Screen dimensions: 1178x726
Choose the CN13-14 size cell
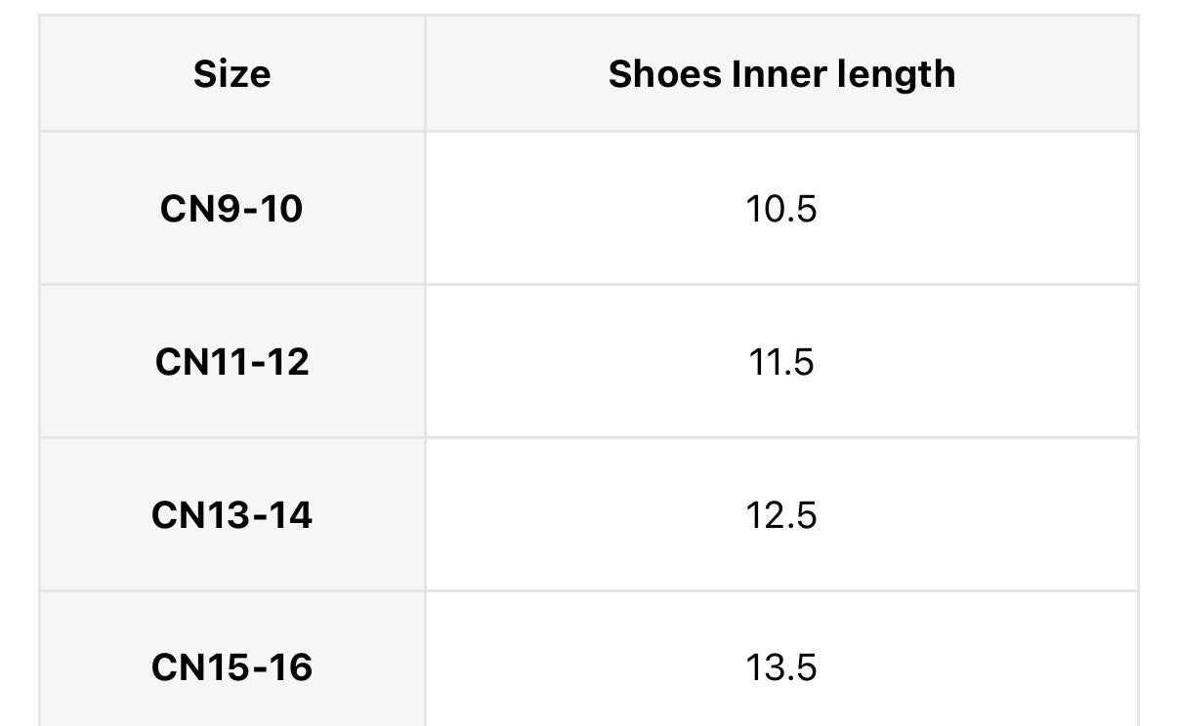tap(232, 515)
